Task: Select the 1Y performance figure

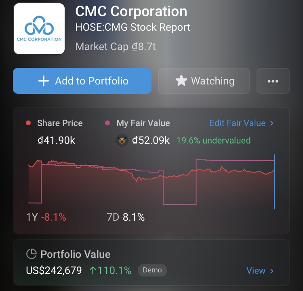Action: pyautogui.click(x=46, y=217)
